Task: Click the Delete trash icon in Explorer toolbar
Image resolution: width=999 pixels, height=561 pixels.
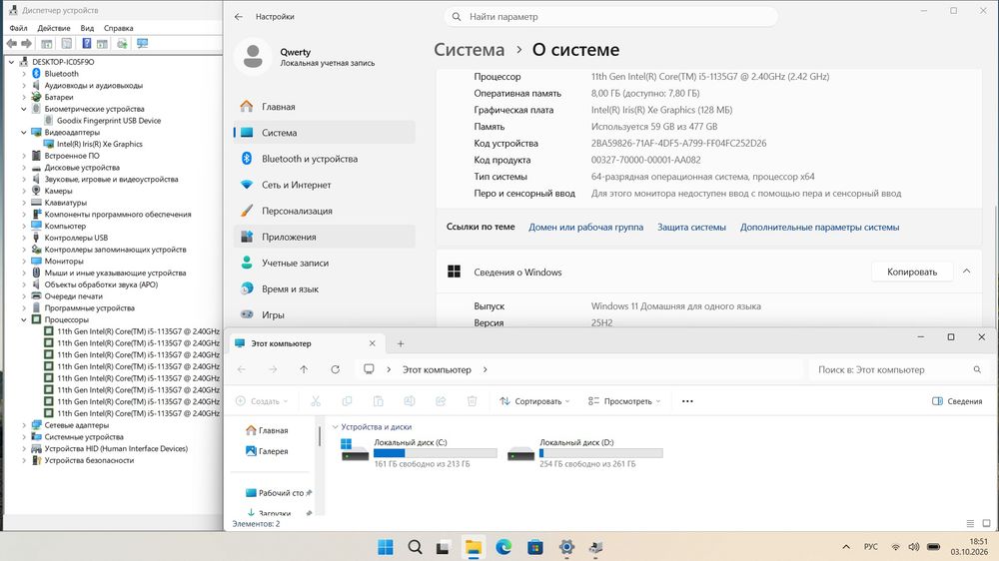Action: 472,401
